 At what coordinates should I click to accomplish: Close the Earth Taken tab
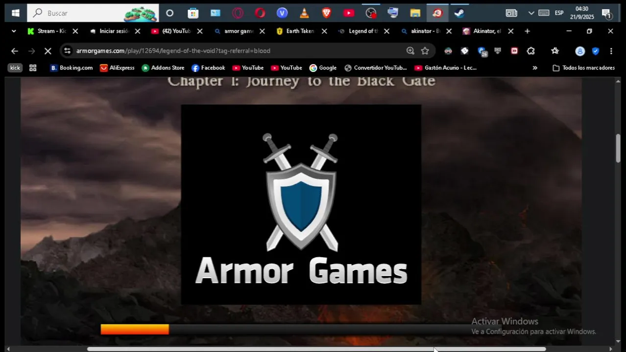324,31
